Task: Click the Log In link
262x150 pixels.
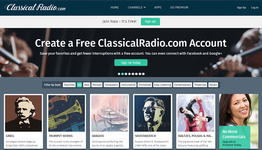Action: (255, 8)
